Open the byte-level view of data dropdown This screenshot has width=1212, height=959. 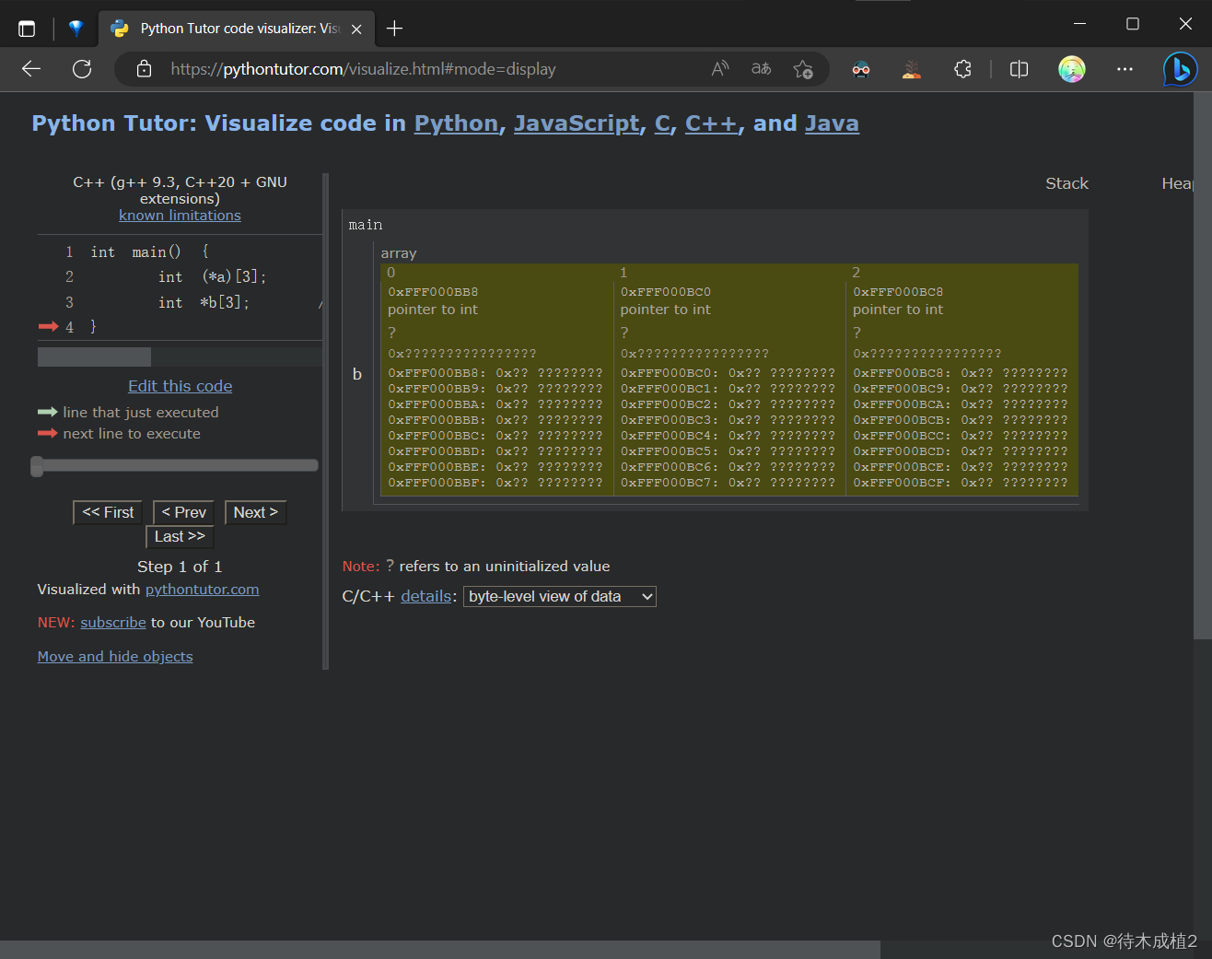coord(560,597)
